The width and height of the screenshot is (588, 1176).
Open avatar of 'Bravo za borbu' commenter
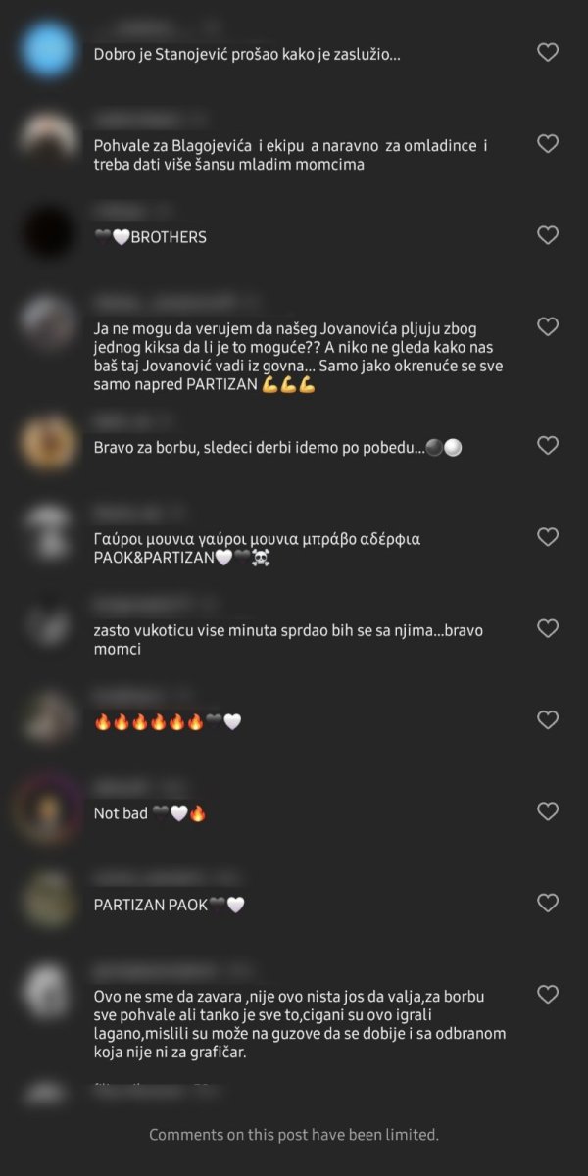pyautogui.click(x=48, y=442)
